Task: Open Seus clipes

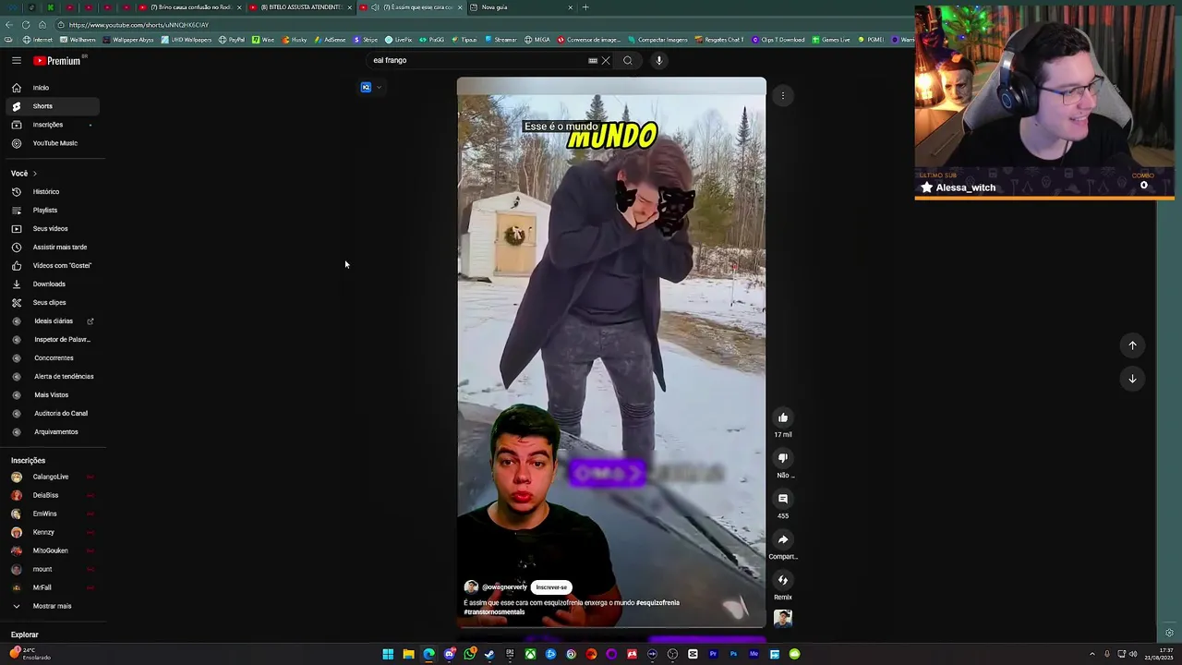Action: tap(54, 303)
